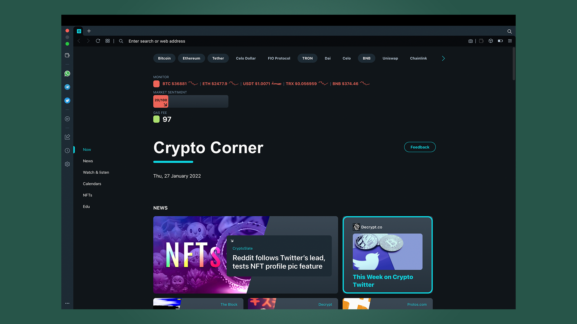Click the Feedback button
Viewport: 577px width, 324px height.
[x=420, y=147]
